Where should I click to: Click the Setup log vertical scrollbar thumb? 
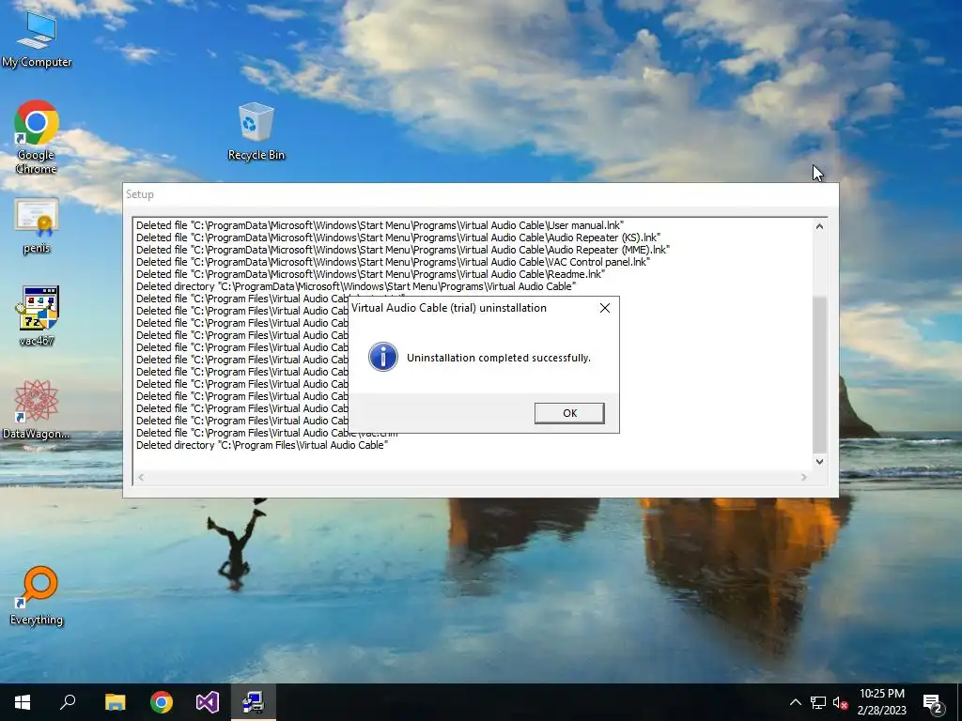coord(819,374)
